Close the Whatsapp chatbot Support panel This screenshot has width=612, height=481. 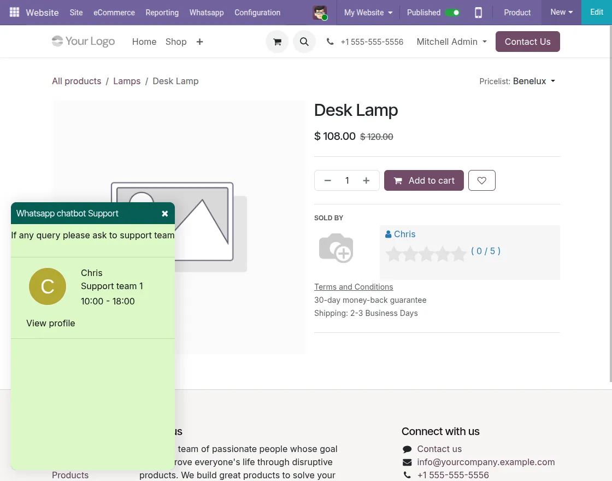tap(164, 214)
